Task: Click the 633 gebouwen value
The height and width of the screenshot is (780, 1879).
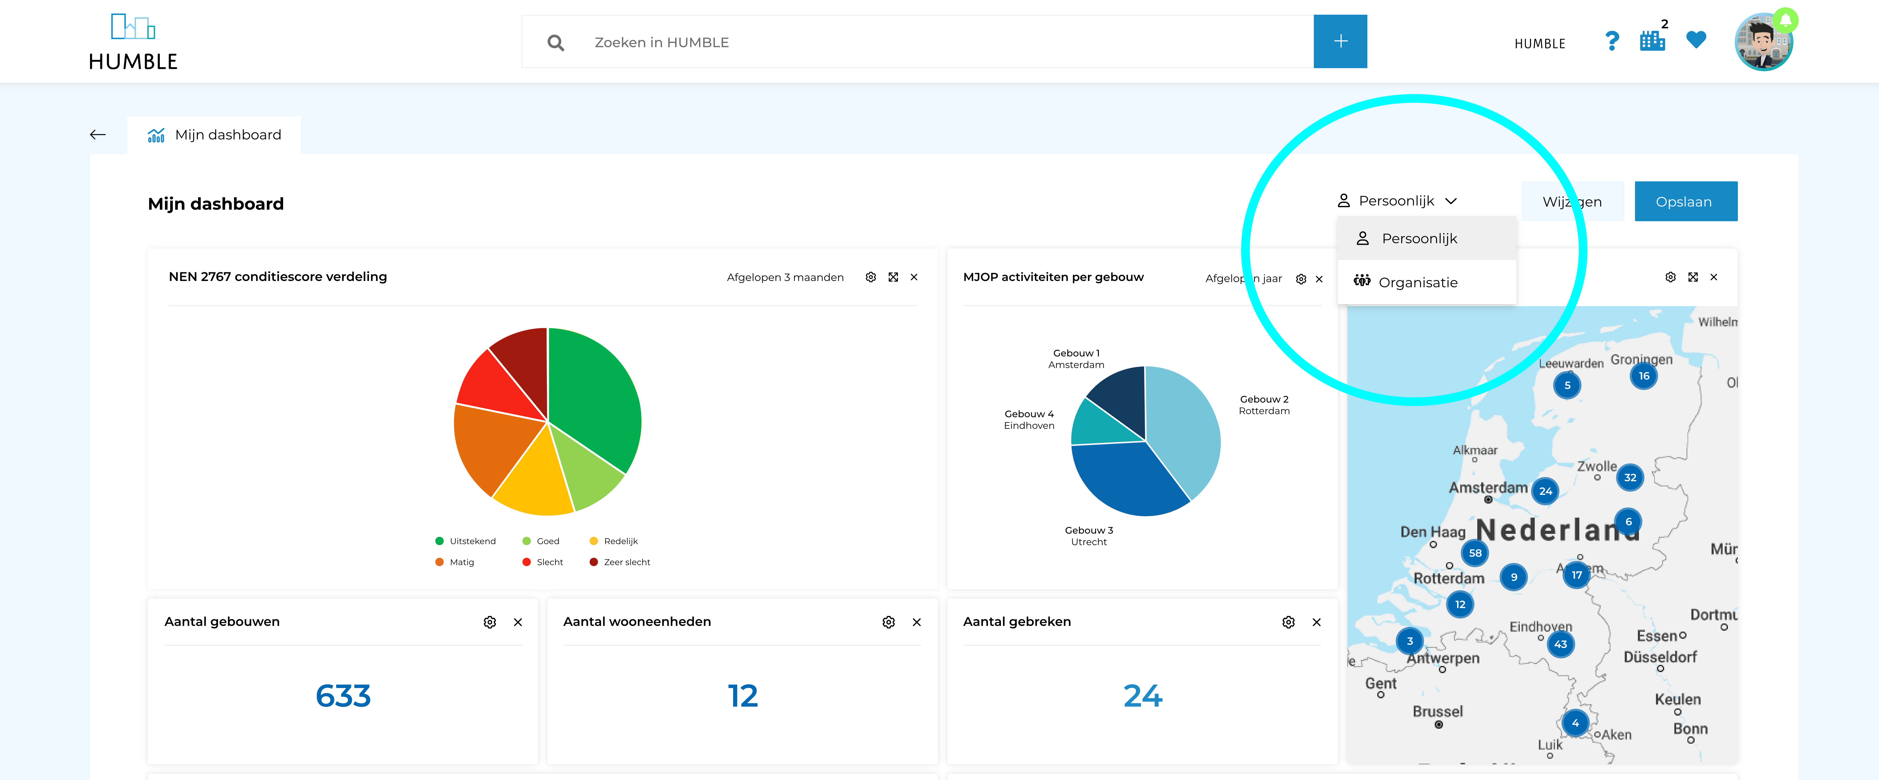Action: click(x=343, y=696)
